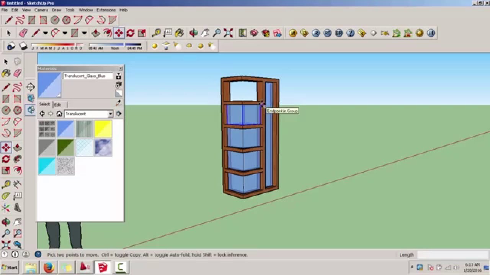Click Zoom Extents in the top toolbar row
Viewport: 490px width, 275px height.
pos(228,33)
